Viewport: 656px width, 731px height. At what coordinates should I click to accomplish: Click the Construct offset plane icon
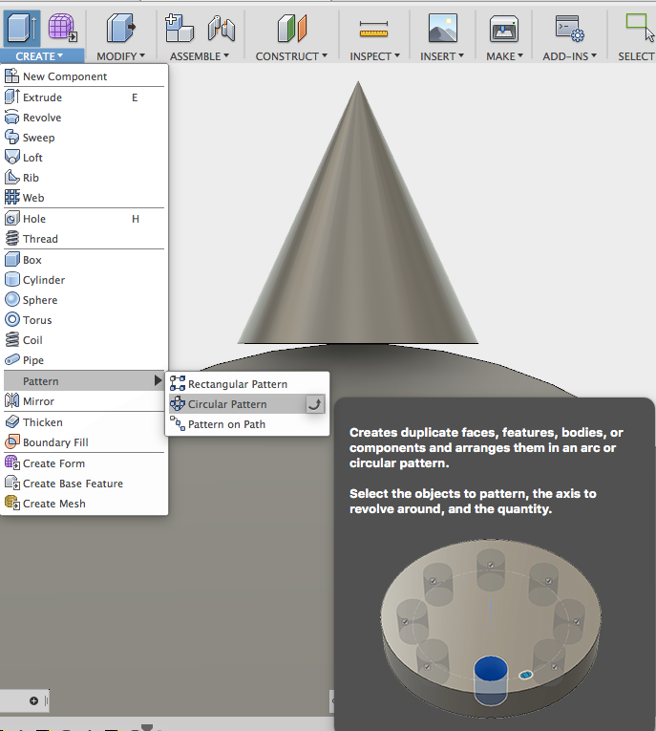(291, 28)
